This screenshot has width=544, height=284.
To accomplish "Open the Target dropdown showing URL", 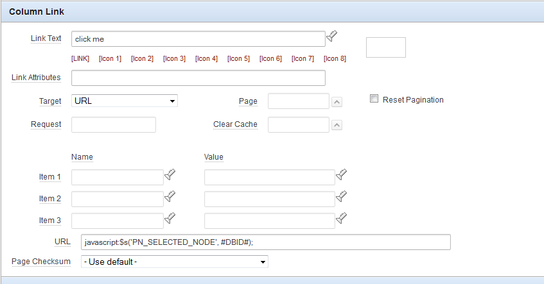I will 125,101.
